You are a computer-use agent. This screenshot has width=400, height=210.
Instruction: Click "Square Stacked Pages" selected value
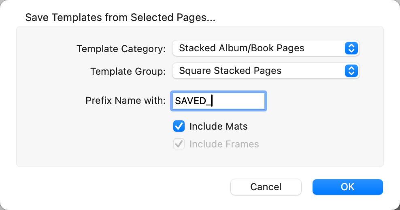click(x=230, y=71)
